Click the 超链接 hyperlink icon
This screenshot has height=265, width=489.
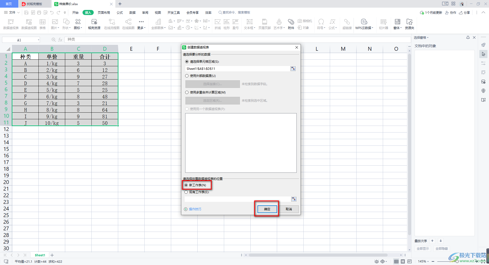(347, 24)
